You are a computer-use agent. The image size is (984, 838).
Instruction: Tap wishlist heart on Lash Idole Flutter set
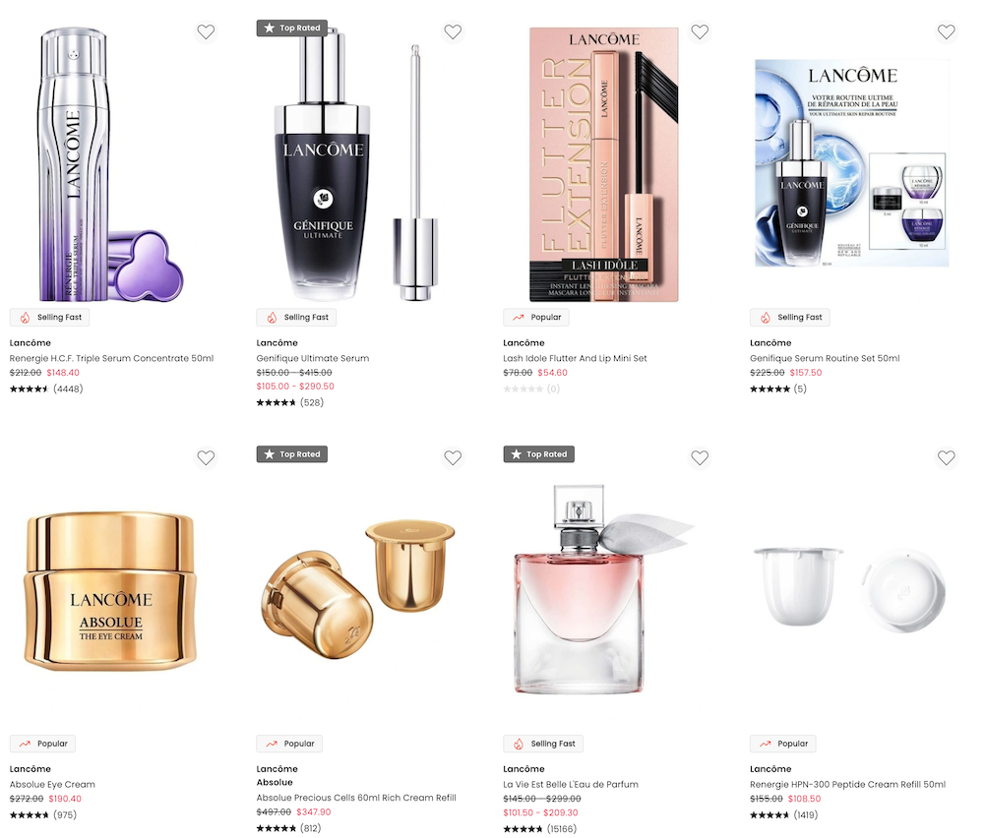700,31
